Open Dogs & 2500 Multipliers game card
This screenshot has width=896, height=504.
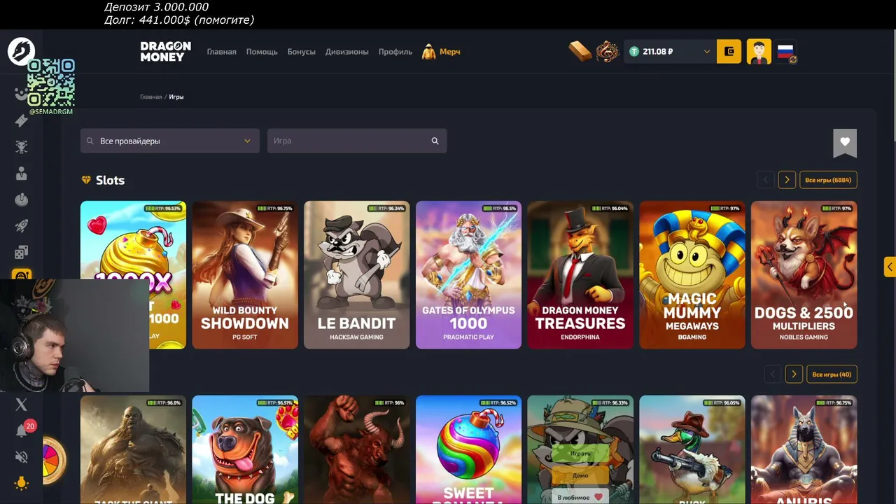[x=804, y=274]
